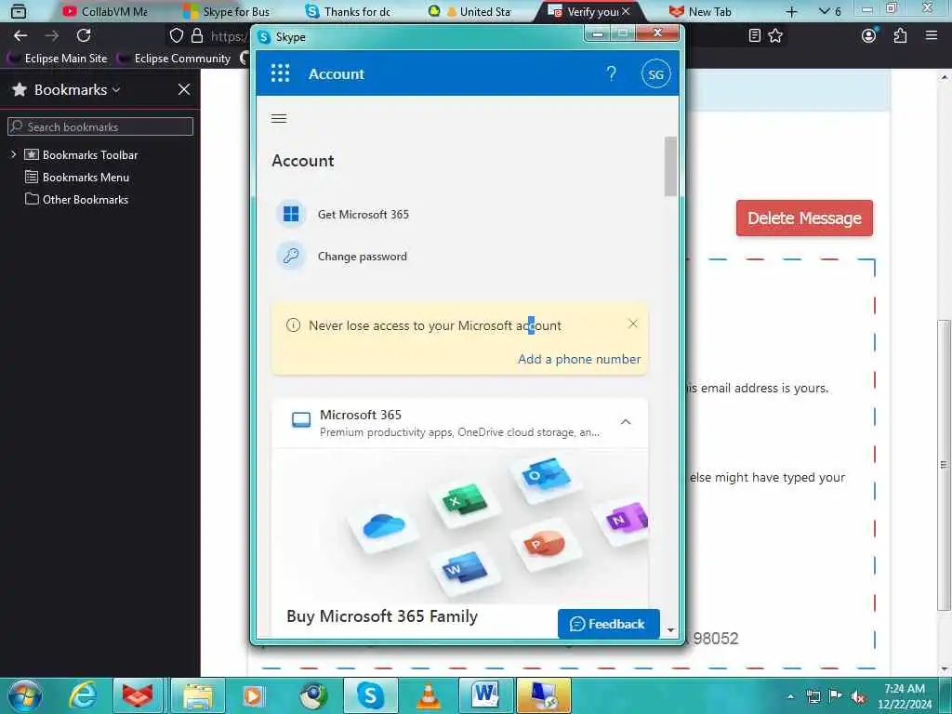
Task: Click the Get Microsoft 365 Windows icon
Action: coord(291,214)
